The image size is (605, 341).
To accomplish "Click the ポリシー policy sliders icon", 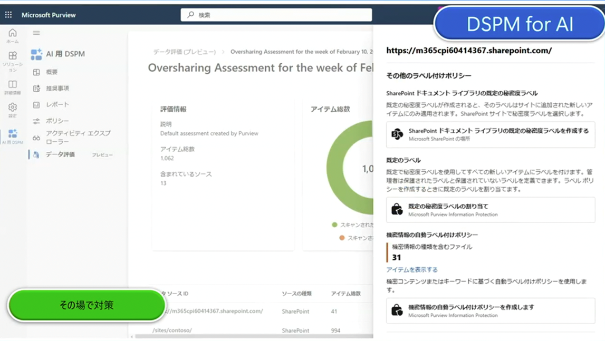I will click(x=36, y=121).
